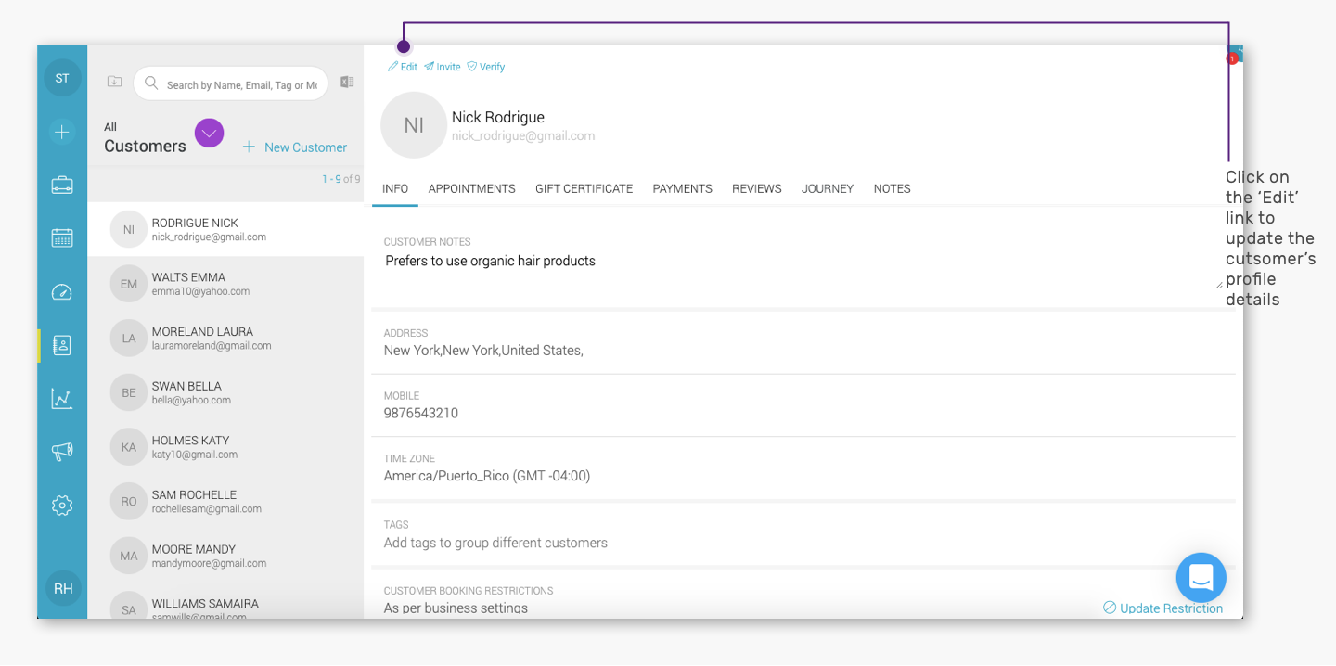The image size is (1336, 666).
Task: Click Add tags to group different customers
Action: 495,543
